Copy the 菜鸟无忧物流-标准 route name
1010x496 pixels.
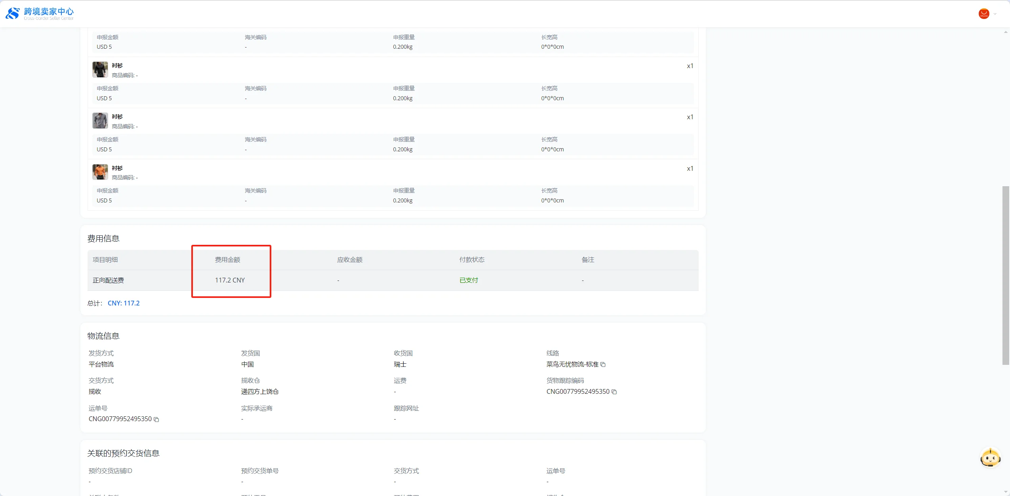603,364
